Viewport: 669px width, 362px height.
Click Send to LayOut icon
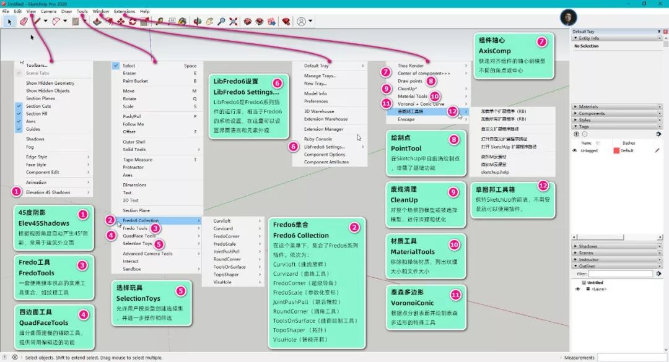[271, 21]
